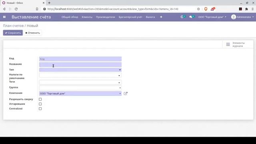Image resolution: width=256 pixels, height=144 pixels.
Task: Toggle the Устаревшие checkbox
Action: [40, 104]
